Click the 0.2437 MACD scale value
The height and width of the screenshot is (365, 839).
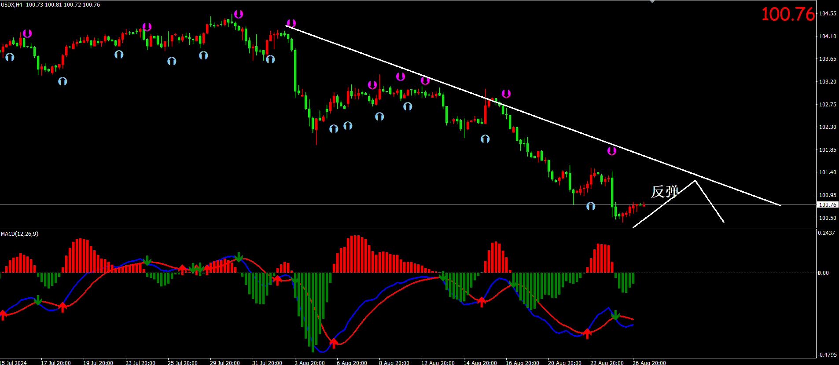coord(826,233)
